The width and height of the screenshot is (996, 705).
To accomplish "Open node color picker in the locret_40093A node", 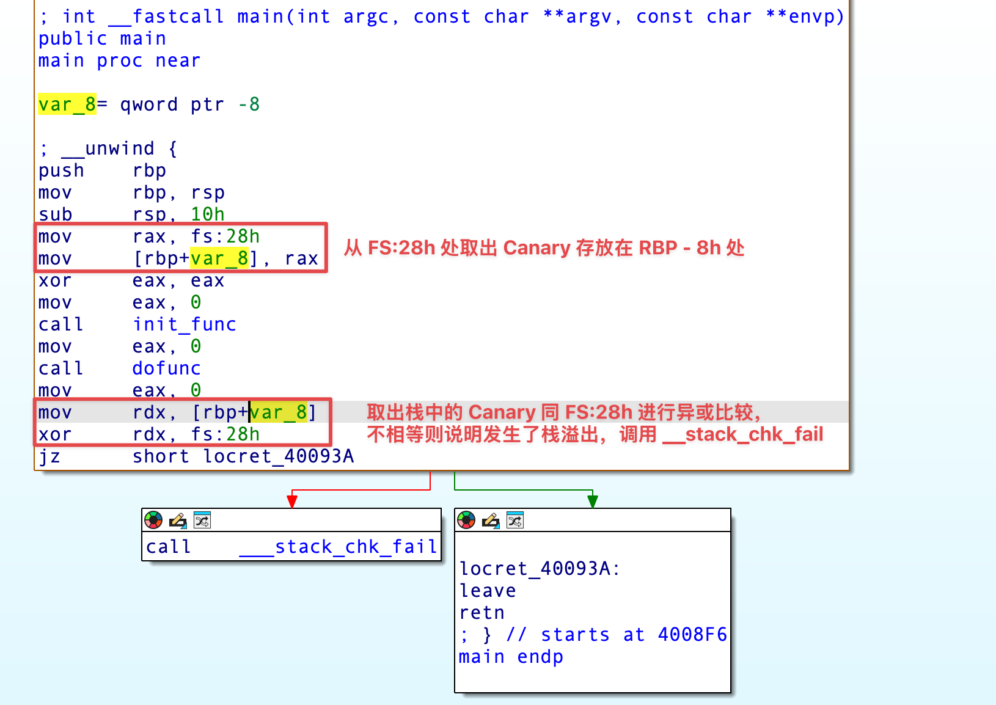I will tap(466, 520).
